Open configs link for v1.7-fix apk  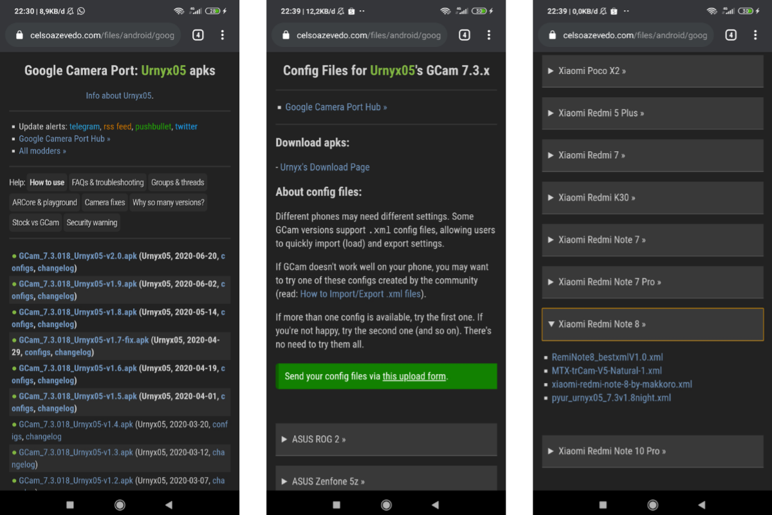click(37, 353)
